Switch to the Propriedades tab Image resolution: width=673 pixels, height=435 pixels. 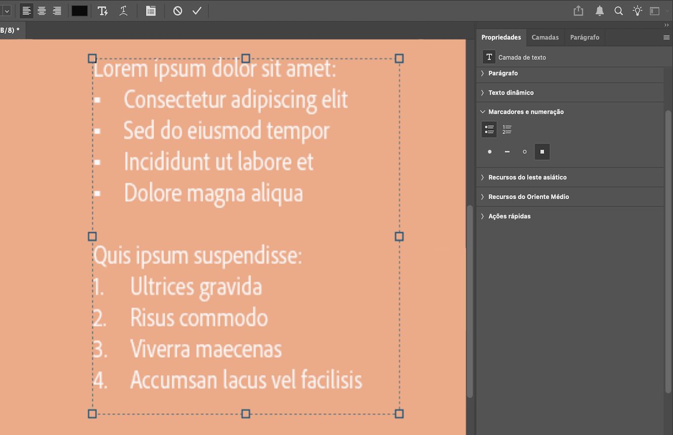(x=501, y=38)
